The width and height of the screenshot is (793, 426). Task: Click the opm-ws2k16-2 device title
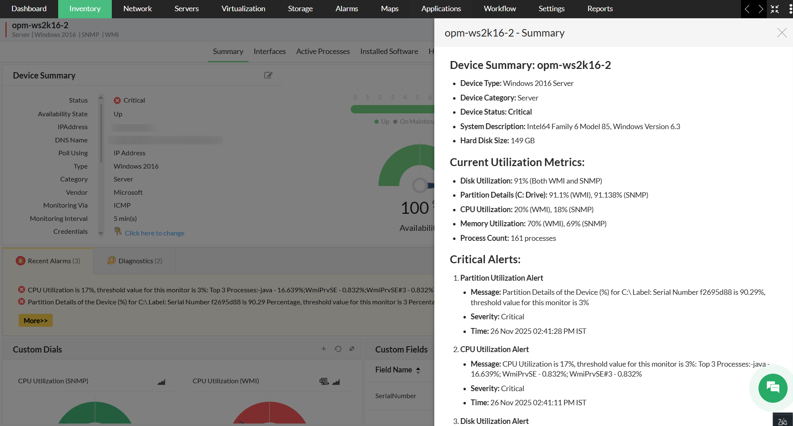click(x=40, y=25)
